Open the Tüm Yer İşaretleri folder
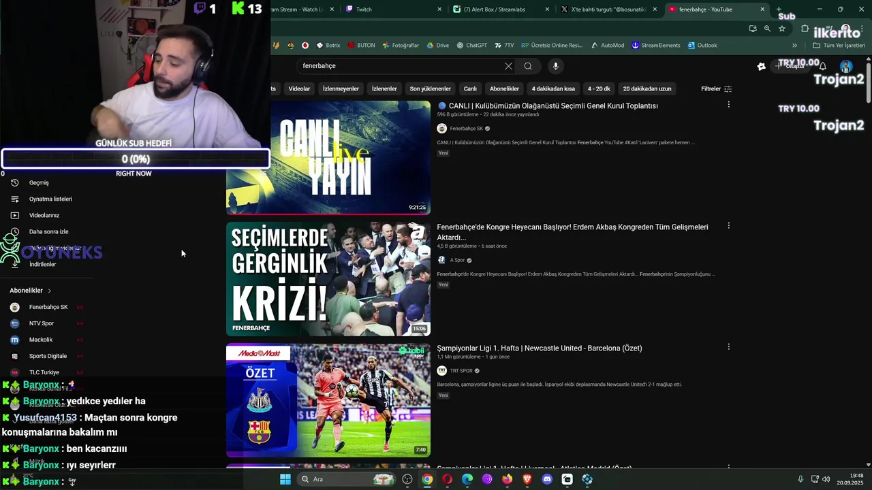Image resolution: width=872 pixels, height=490 pixels. coord(838,46)
